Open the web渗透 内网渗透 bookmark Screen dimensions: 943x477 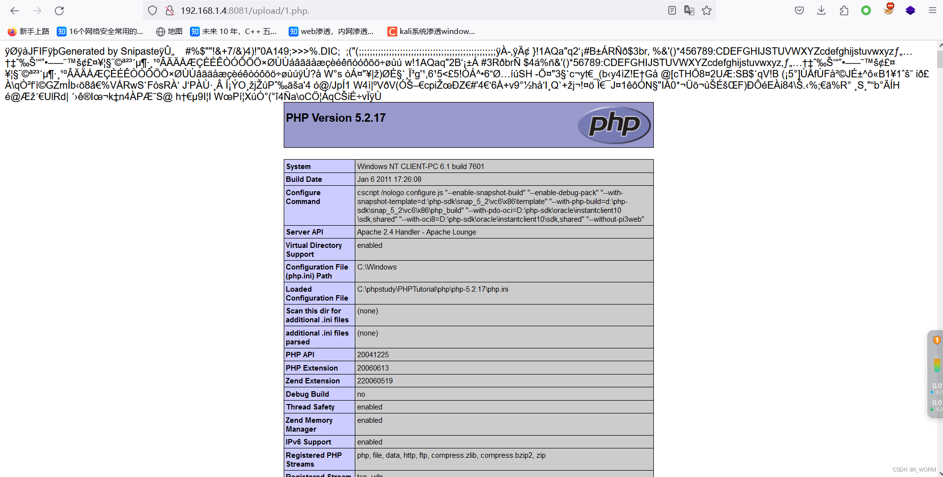(331, 32)
